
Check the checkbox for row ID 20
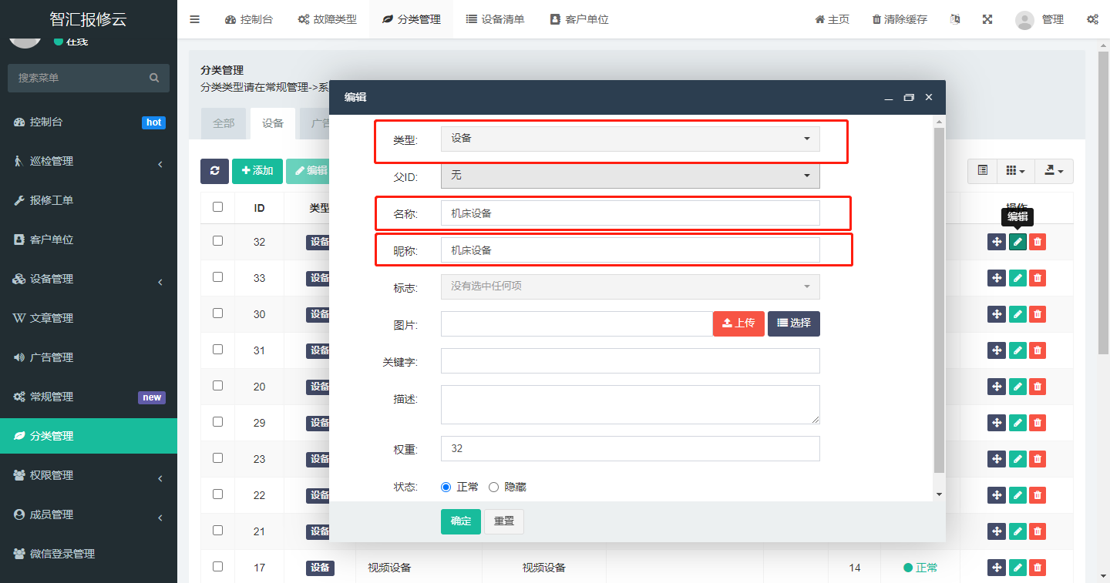(x=217, y=385)
